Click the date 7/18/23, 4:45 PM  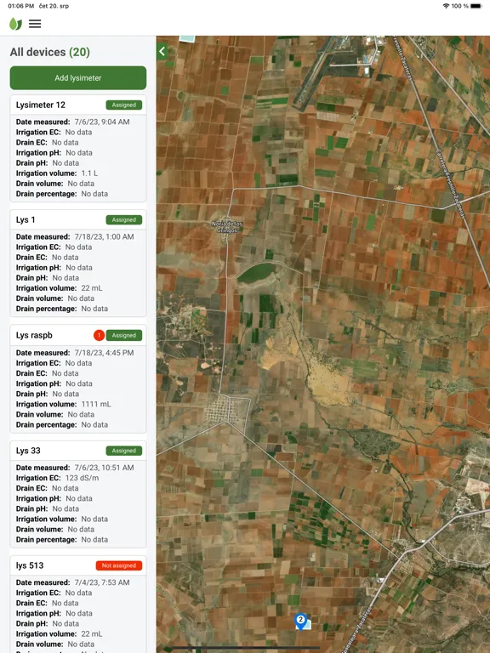pyautogui.click(x=104, y=353)
